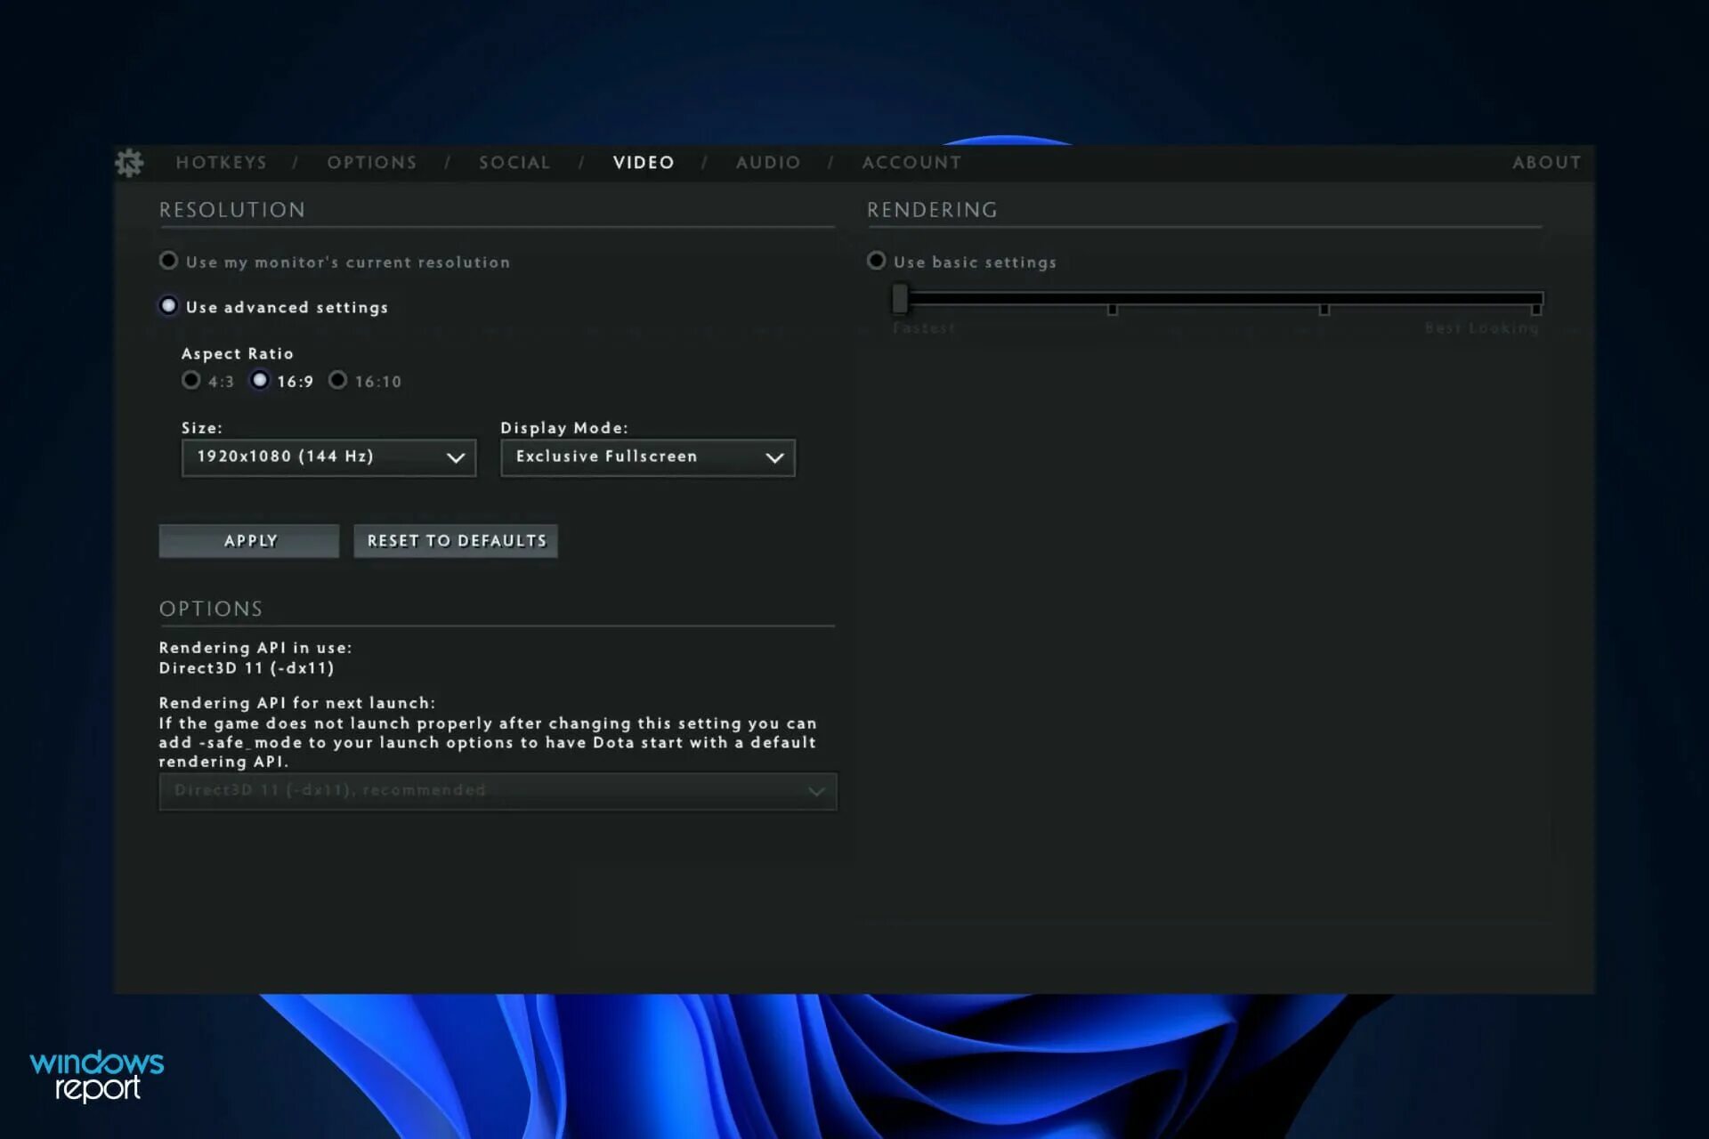Click Reset to Defaults button

click(456, 541)
